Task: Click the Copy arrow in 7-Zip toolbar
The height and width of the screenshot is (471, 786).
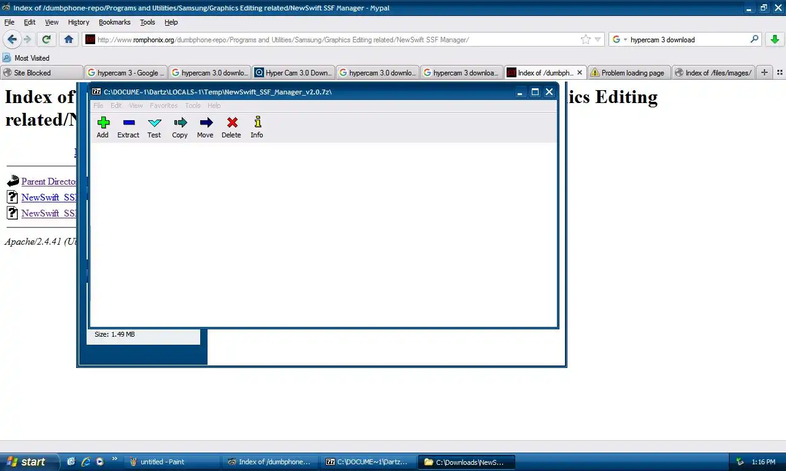Action: click(x=180, y=128)
